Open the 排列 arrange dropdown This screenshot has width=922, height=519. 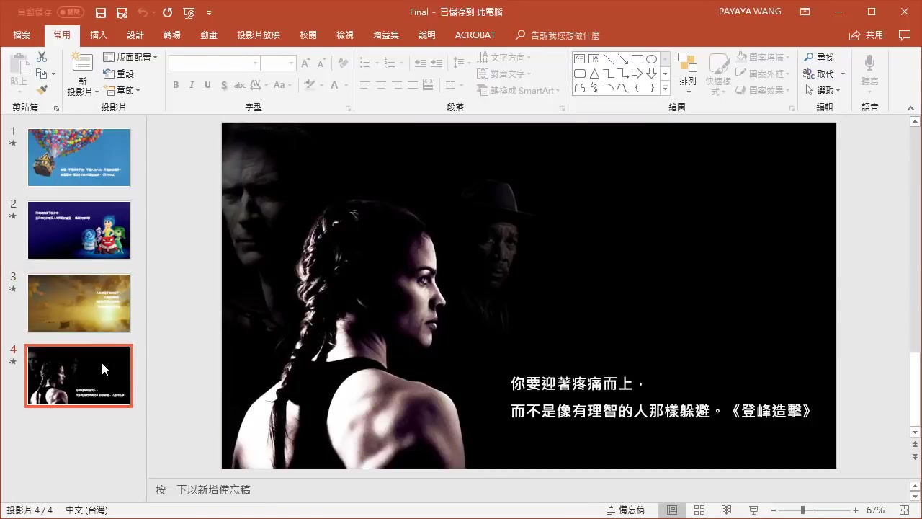688,74
